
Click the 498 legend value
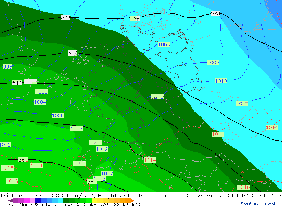click(35, 204)
